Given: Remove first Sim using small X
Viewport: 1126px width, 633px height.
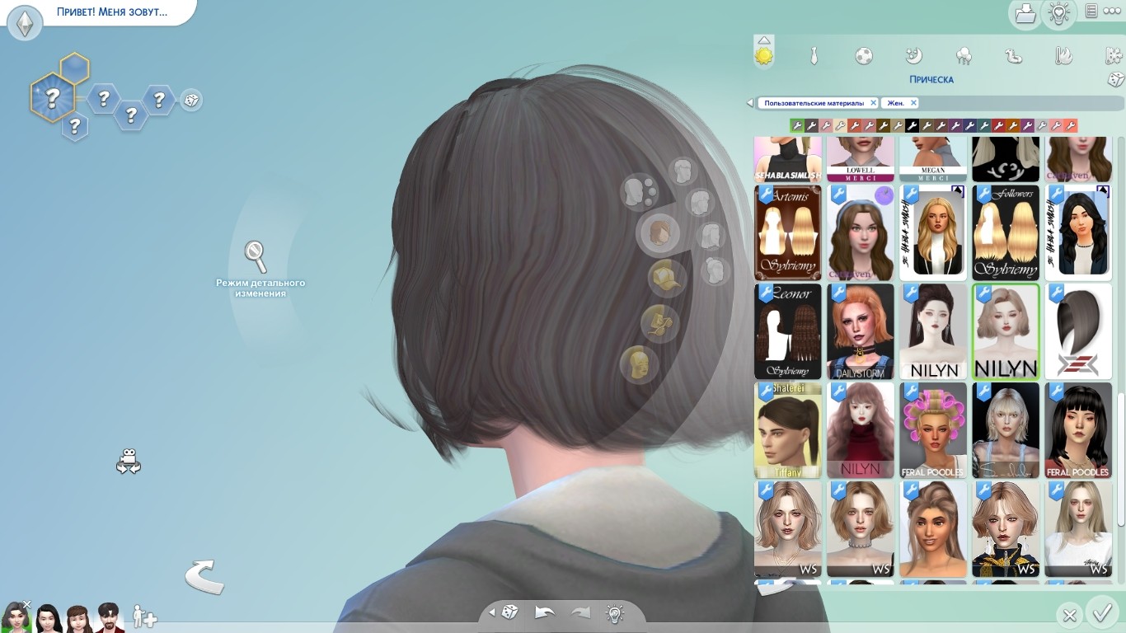Looking at the screenshot, I should (27, 604).
